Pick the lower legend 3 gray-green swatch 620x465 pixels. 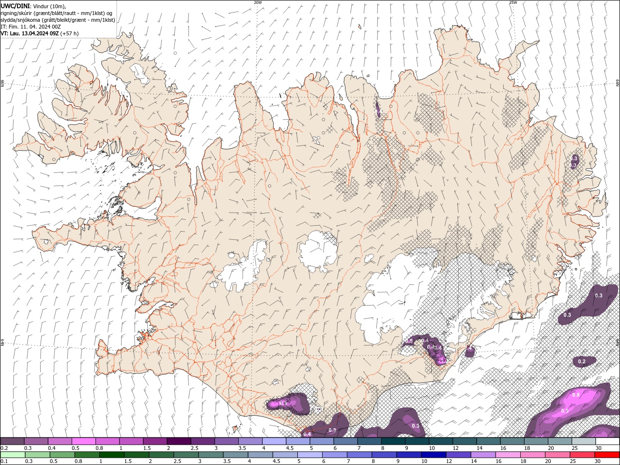tap(211, 455)
